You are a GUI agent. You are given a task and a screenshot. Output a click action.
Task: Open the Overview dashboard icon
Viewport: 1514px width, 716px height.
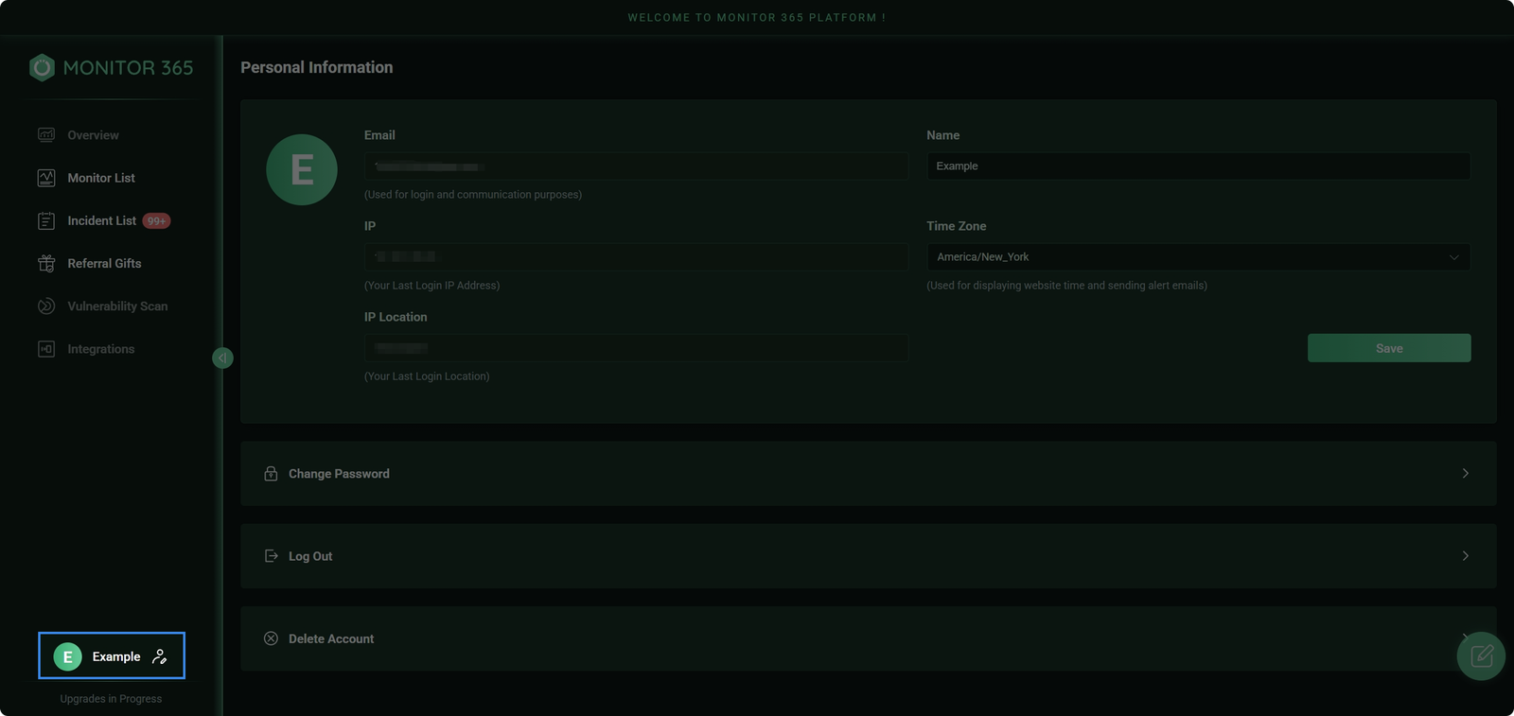point(46,135)
